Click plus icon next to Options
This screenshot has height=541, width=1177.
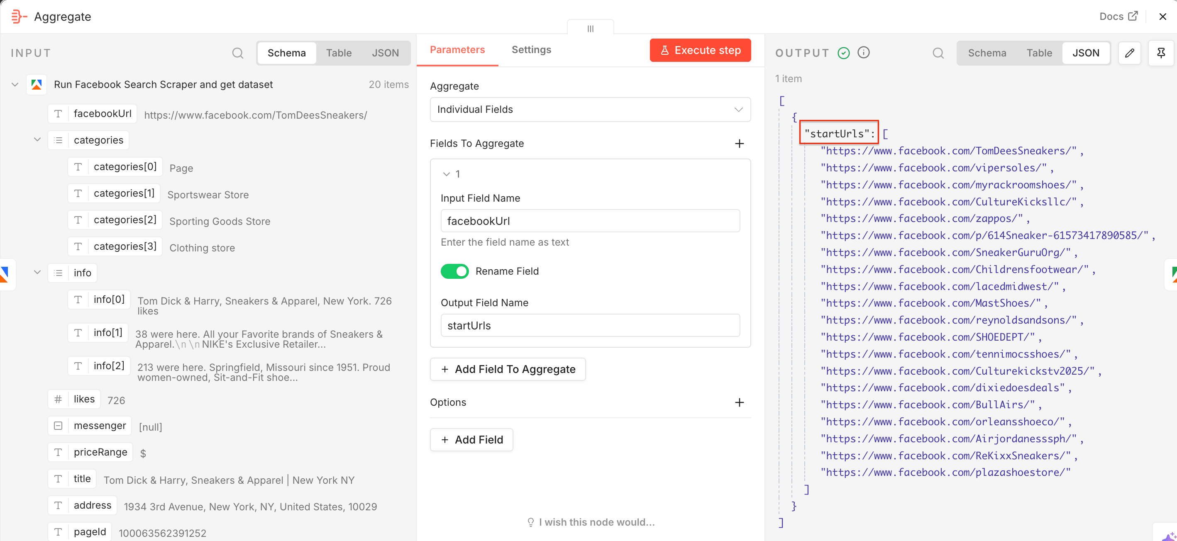(739, 402)
